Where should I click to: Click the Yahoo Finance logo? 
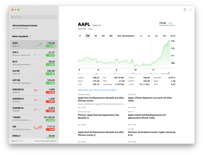point(17,141)
